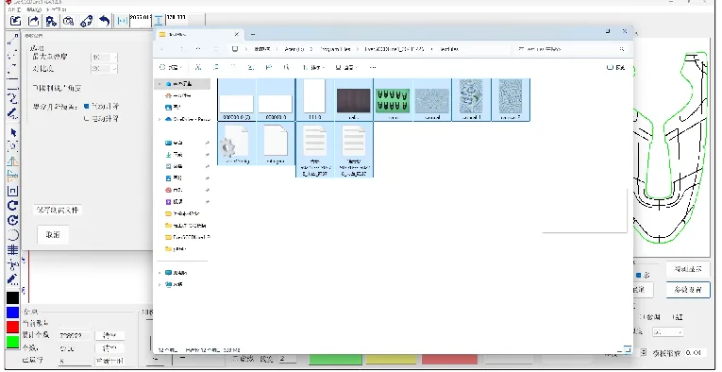Click the Cancel button in the dialog
The width and height of the screenshot is (722, 372).
tap(53, 234)
